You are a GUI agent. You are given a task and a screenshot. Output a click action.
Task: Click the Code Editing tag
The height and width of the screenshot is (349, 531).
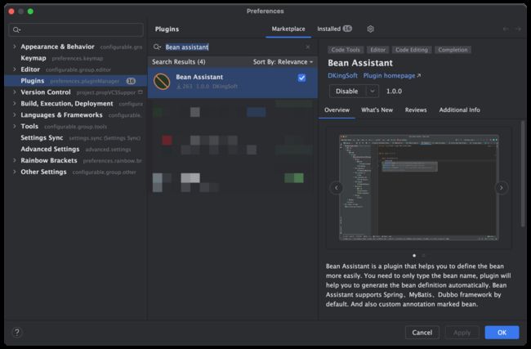(x=412, y=50)
